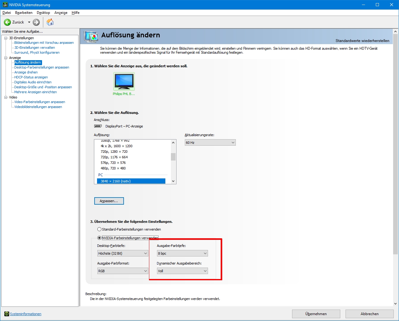Click the NVIDIA app icon in title bar
The width and height of the screenshot is (399, 321).
click(x=5, y=5)
